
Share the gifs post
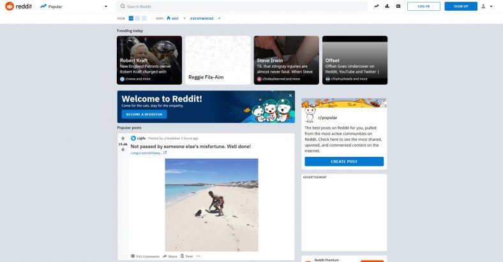[x=170, y=256]
